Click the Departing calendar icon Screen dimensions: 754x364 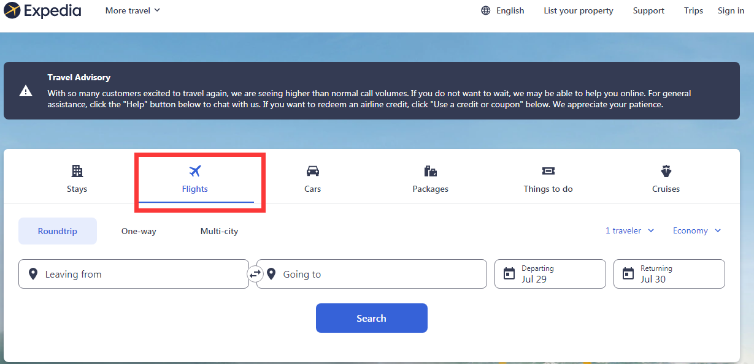click(509, 274)
